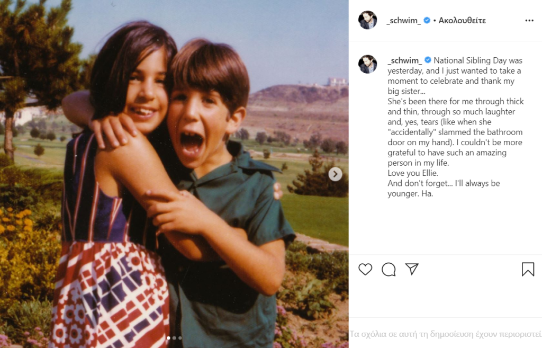
Task: Select the first carousel dot indicator
Action: click(x=168, y=338)
